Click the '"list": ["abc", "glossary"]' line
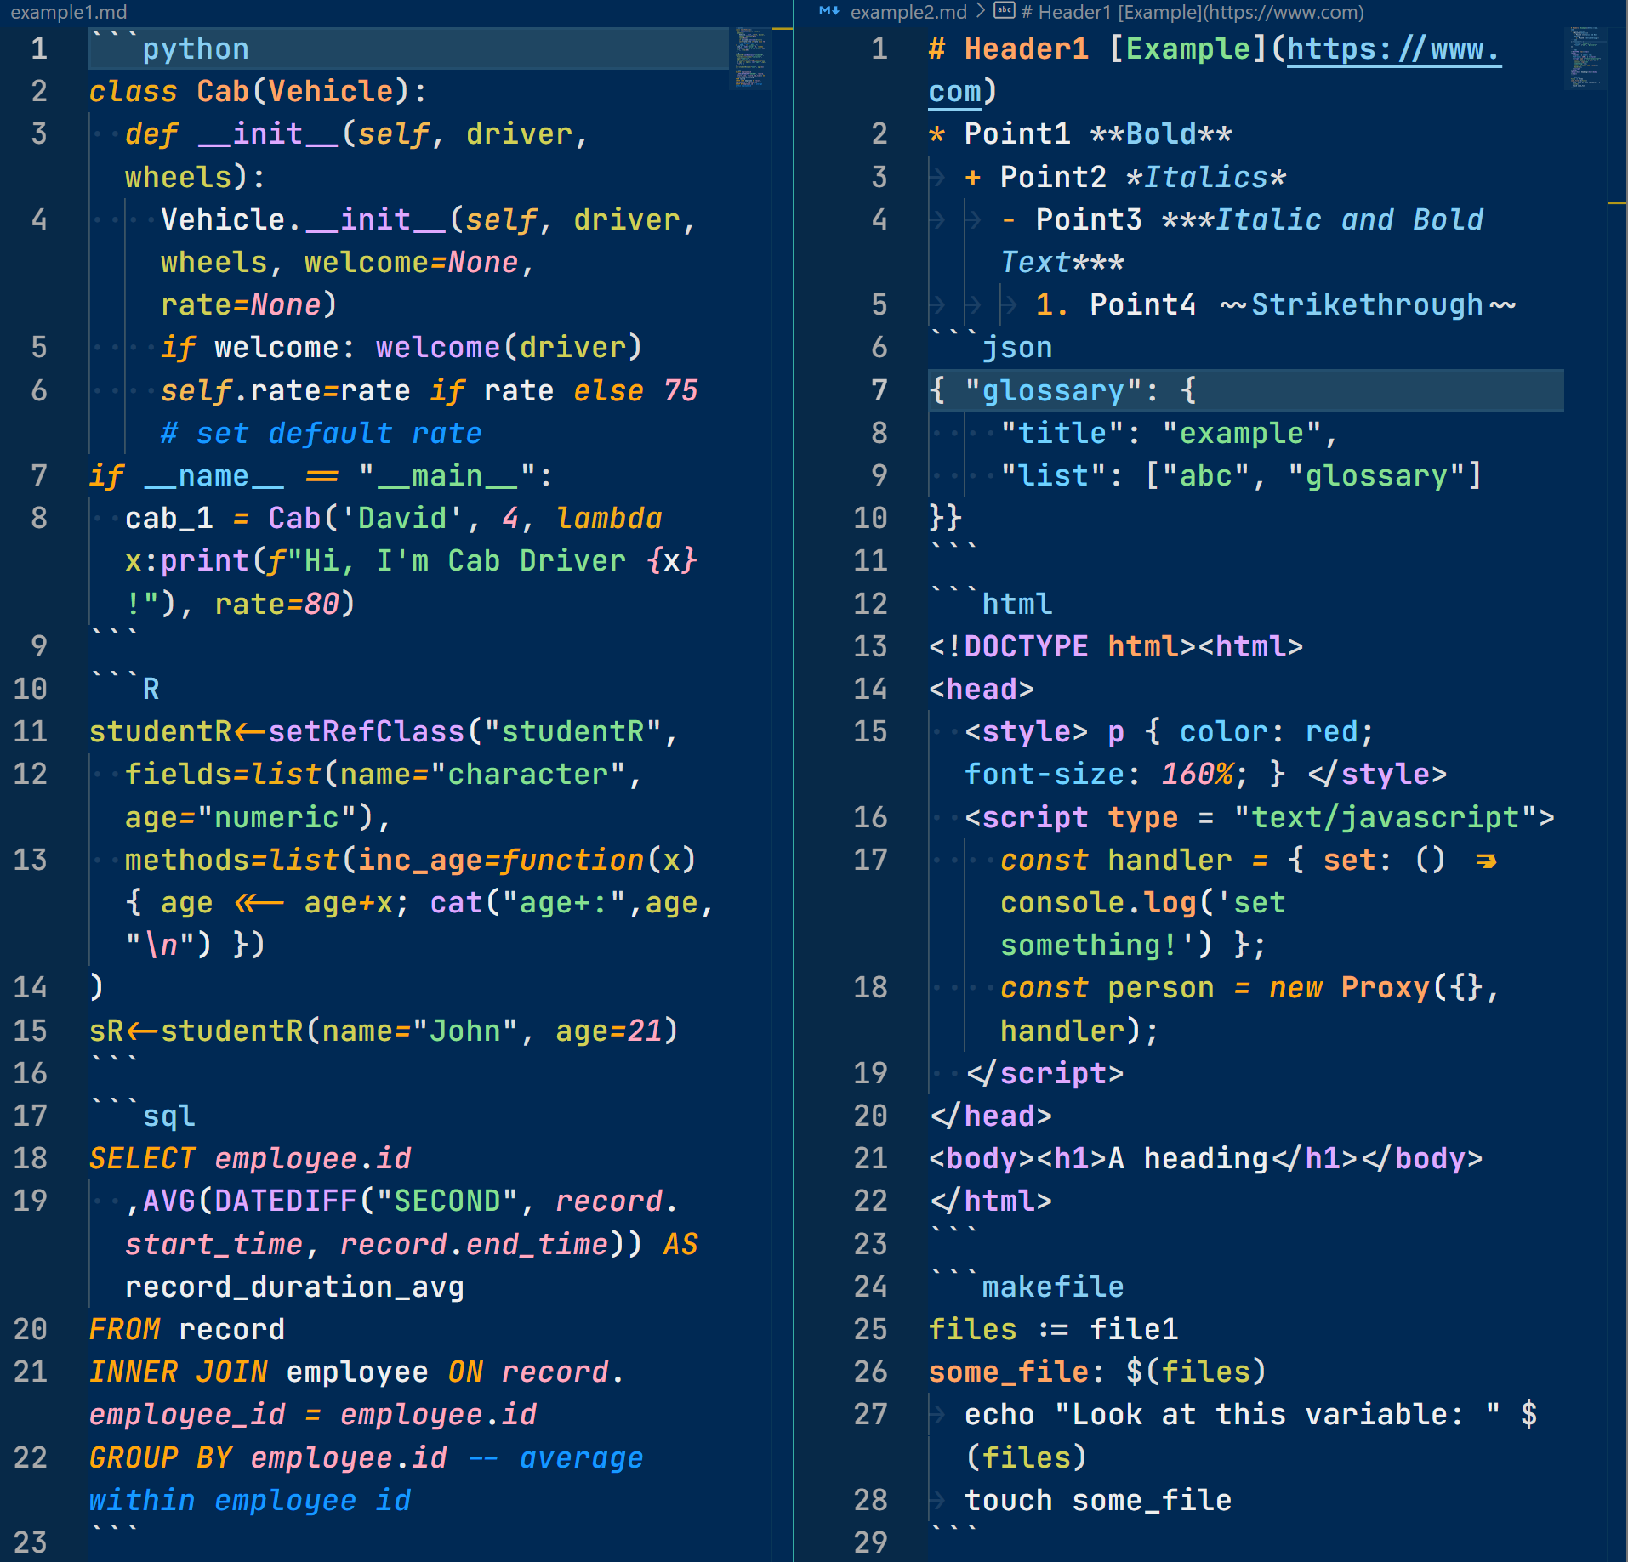 click(x=1241, y=475)
